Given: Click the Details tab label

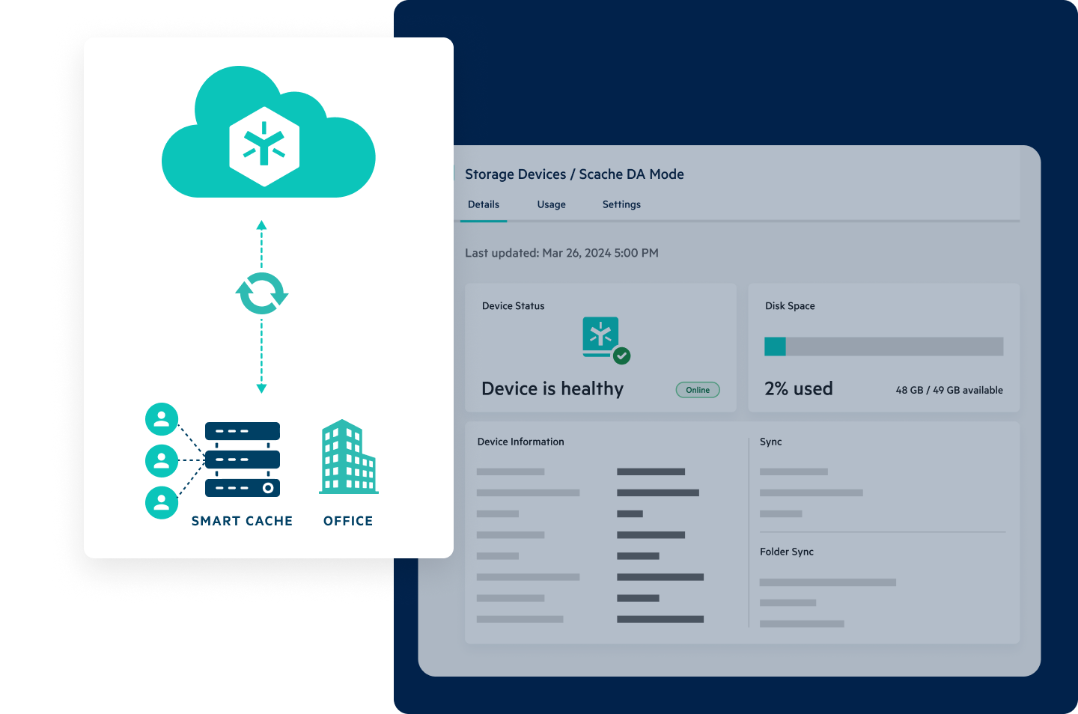Looking at the screenshot, I should pos(484,204).
